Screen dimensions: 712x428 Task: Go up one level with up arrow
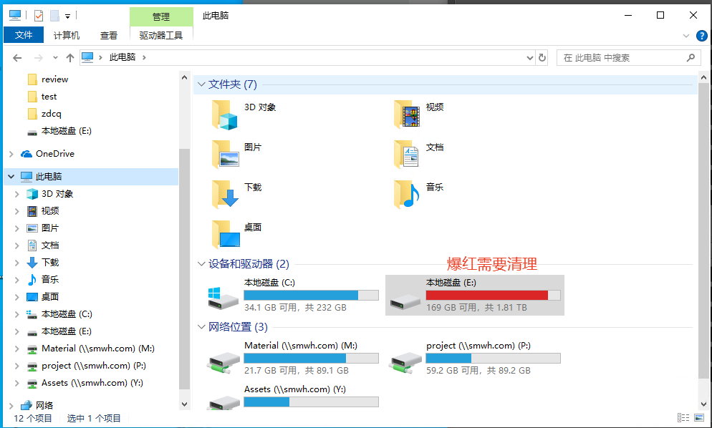(70, 58)
